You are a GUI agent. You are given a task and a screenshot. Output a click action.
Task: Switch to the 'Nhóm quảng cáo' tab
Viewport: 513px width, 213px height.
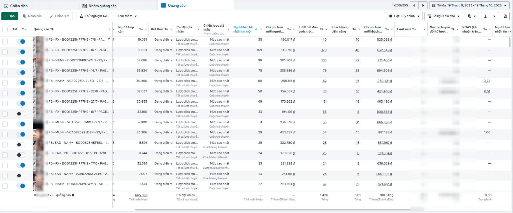pyautogui.click(x=118, y=6)
